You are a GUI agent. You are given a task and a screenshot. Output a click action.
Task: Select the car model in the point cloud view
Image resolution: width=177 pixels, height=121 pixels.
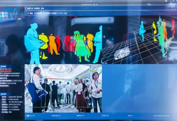(122, 53)
